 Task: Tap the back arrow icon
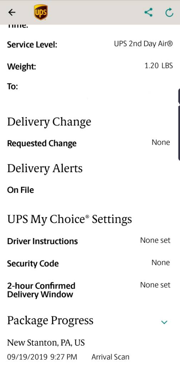coord(12,12)
